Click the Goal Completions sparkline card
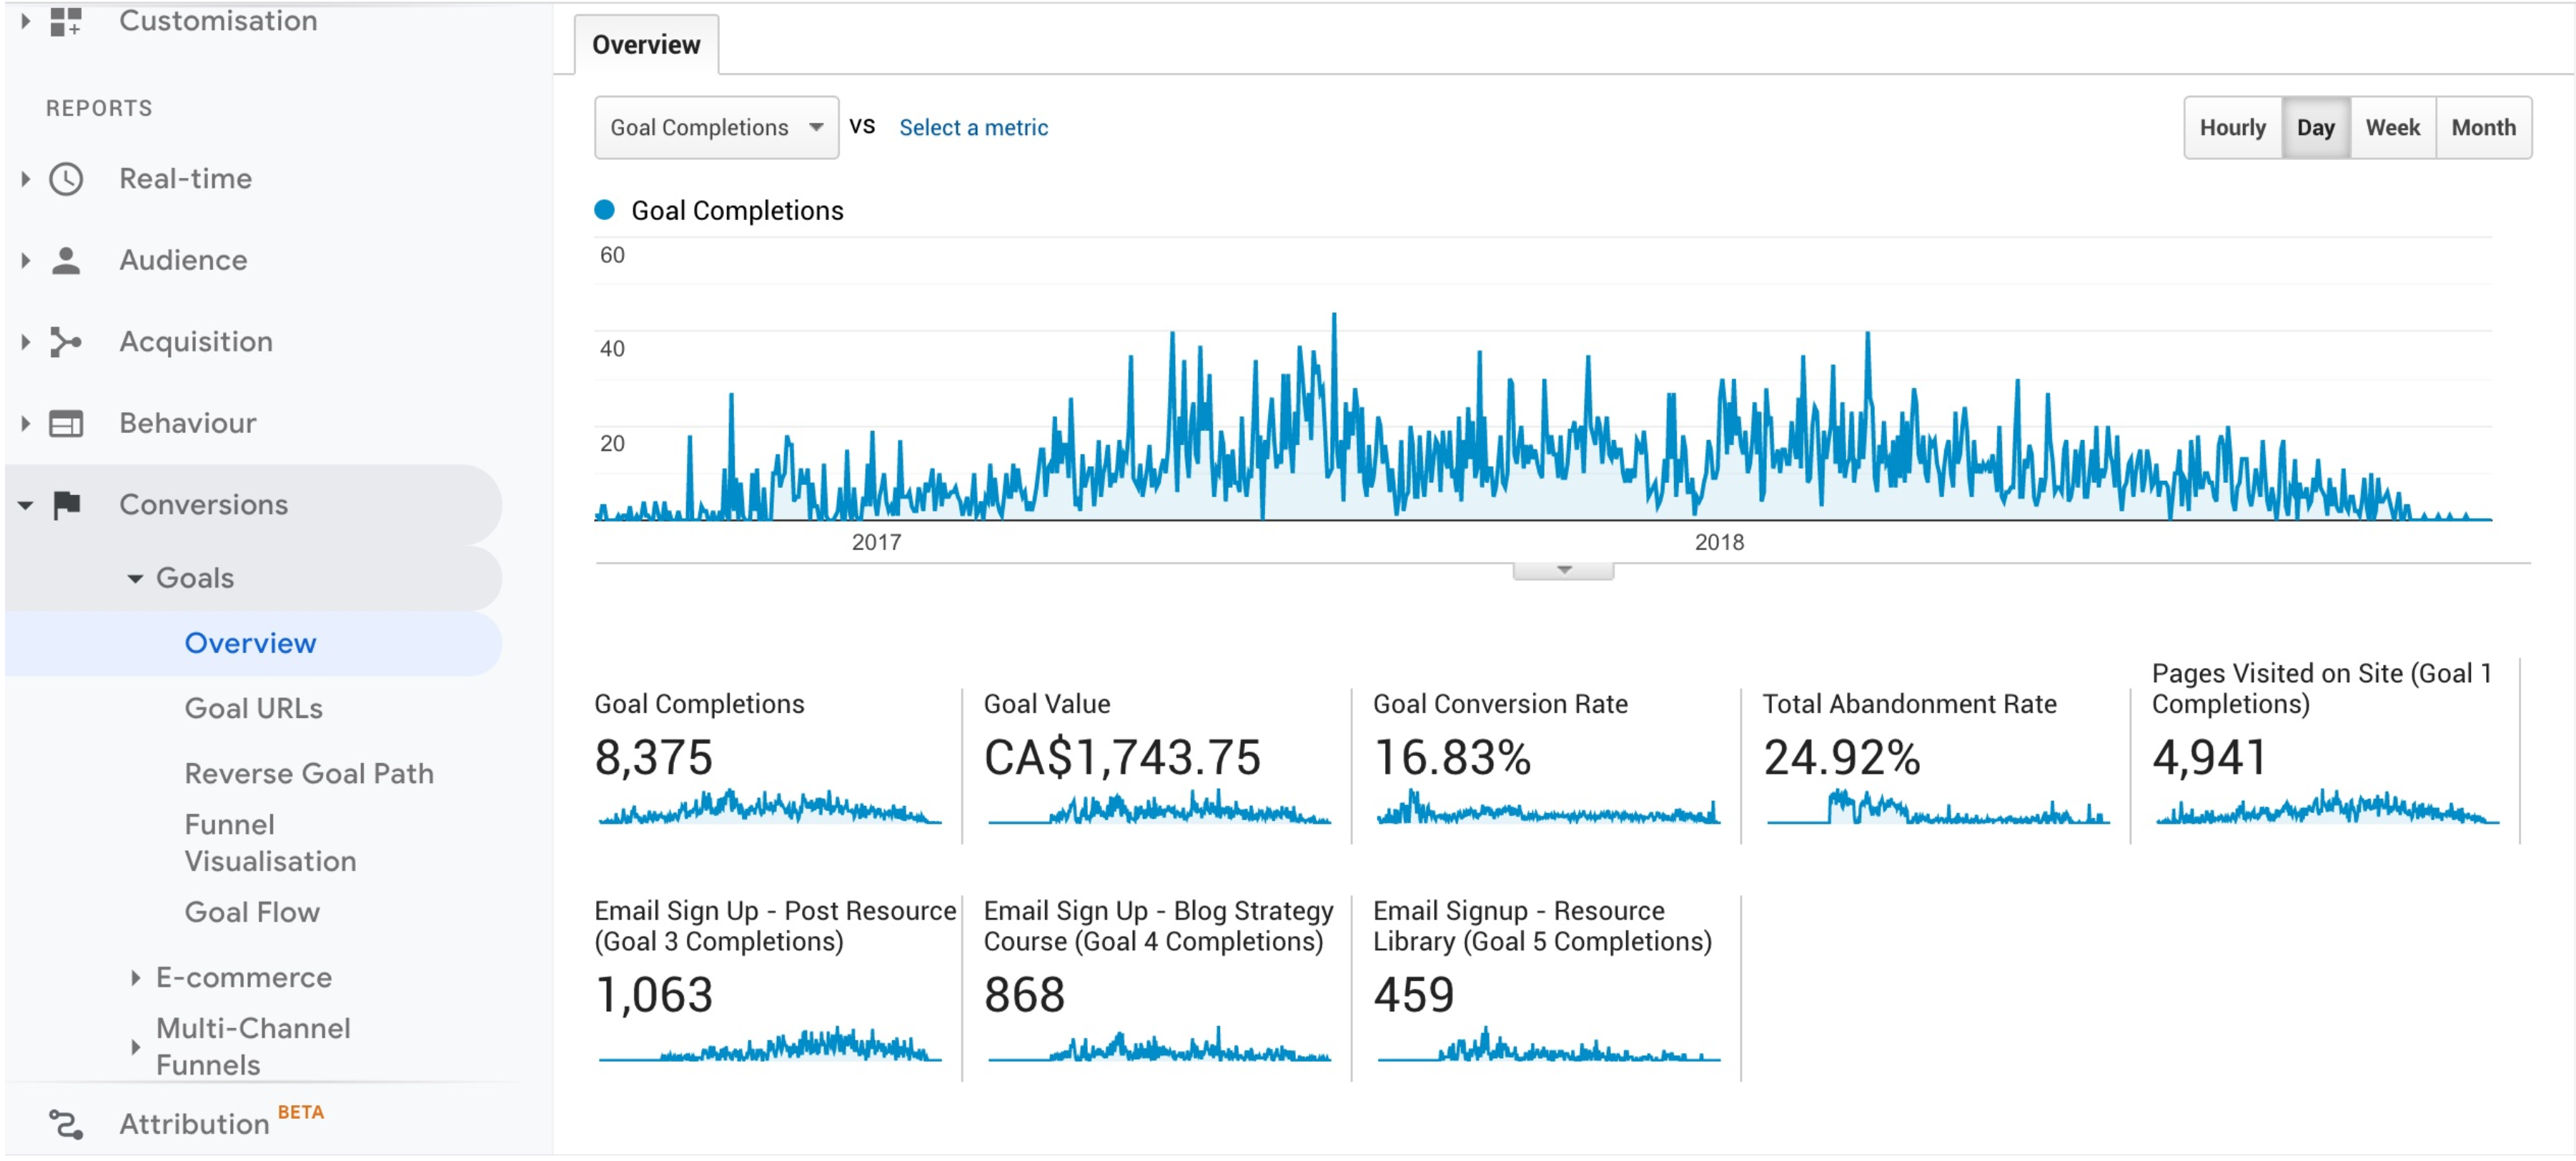Viewport: 2576px width, 1161px height. (770, 806)
